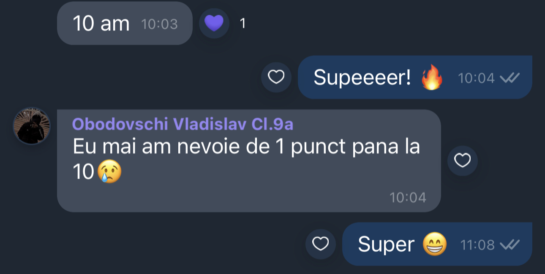Click the grinning emoji in "Super" message
Viewport: 545px width, 274px height.
tap(435, 245)
